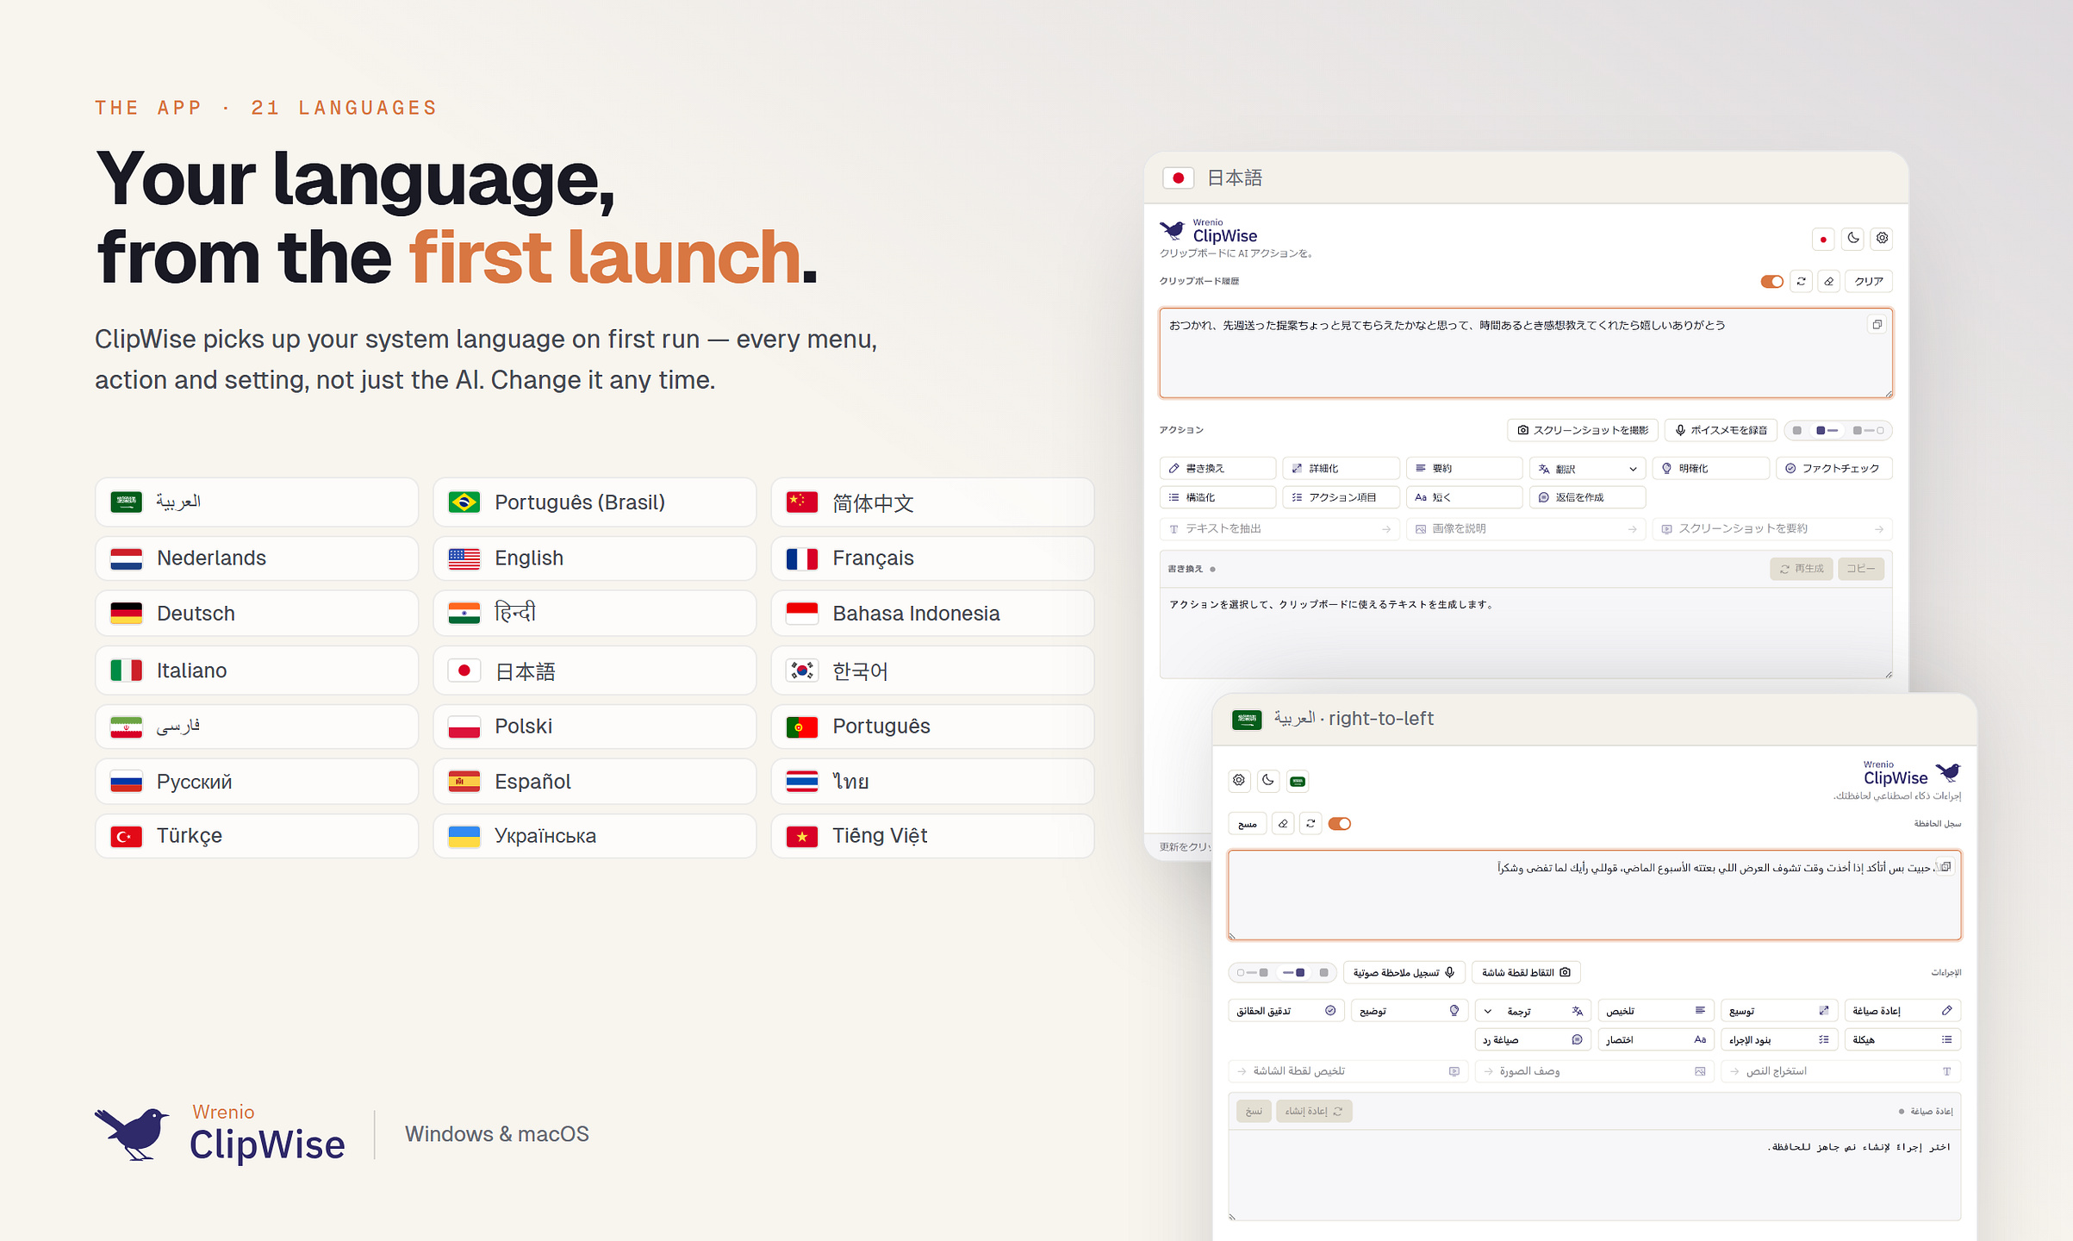Open Saudi flag language picker in Arabic window
This screenshot has height=1241, width=2073.
[x=1298, y=781]
